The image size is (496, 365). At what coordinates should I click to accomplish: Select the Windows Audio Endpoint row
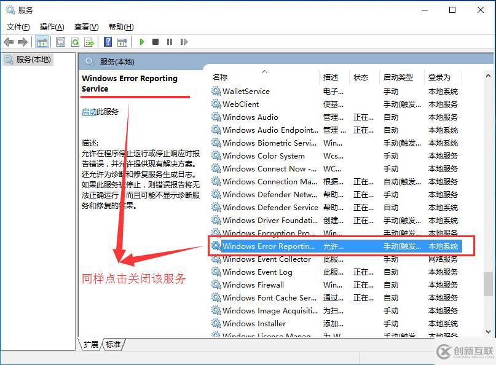(336, 130)
